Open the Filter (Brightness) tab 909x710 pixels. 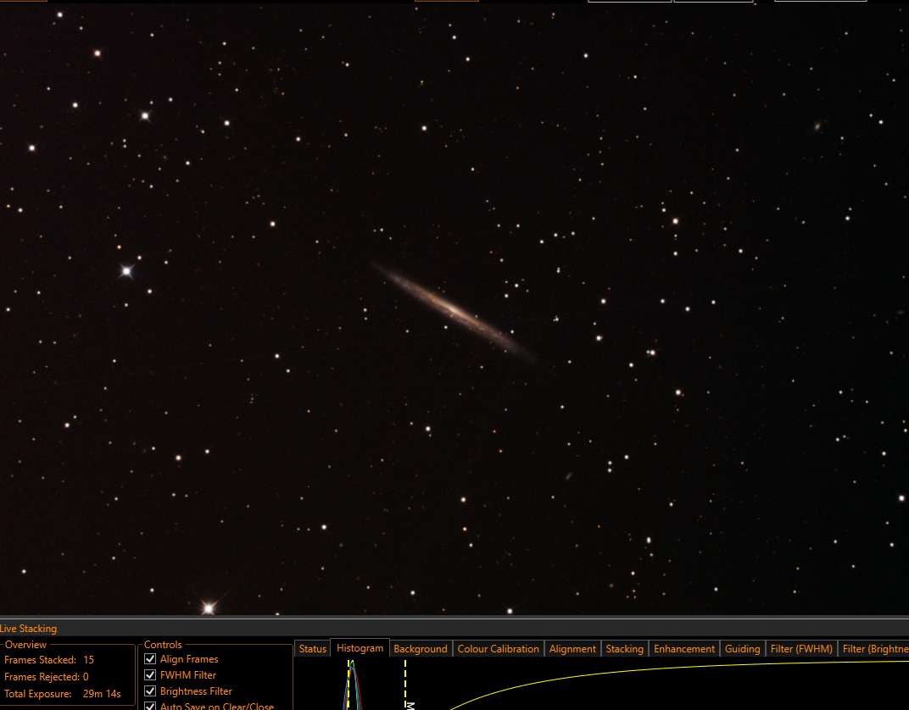[874, 649]
